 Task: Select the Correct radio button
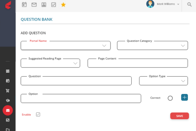(x=170, y=98)
